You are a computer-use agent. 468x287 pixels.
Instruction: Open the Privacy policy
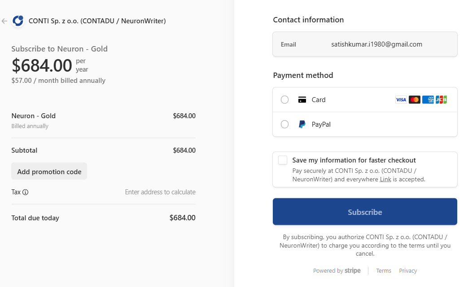pyautogui.click(x=407, y=270)
